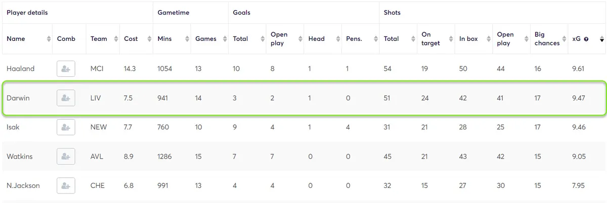Sort by Cost column arrows
The image size is (607, 203).
tap(150, 39)
